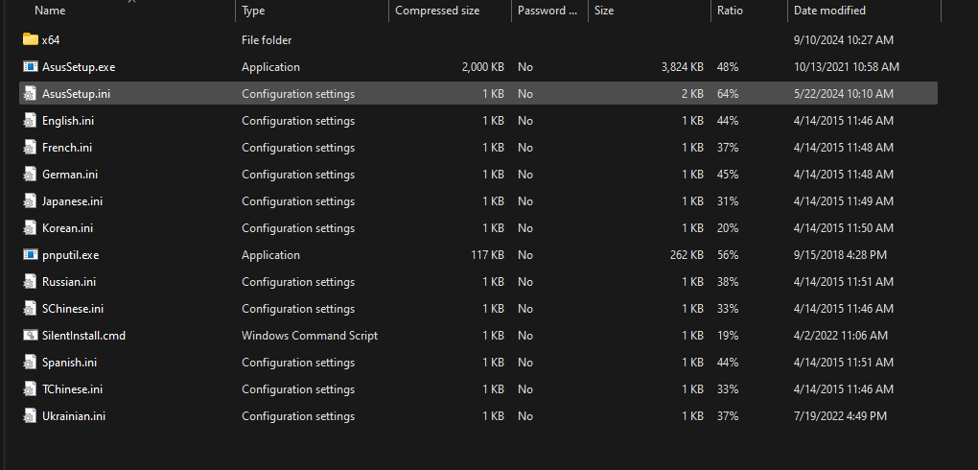Image resolution: width=978 pixels, height=470 pixels.
Task: Select the Japanese.ini file name
Action: (x=72, y=201)
